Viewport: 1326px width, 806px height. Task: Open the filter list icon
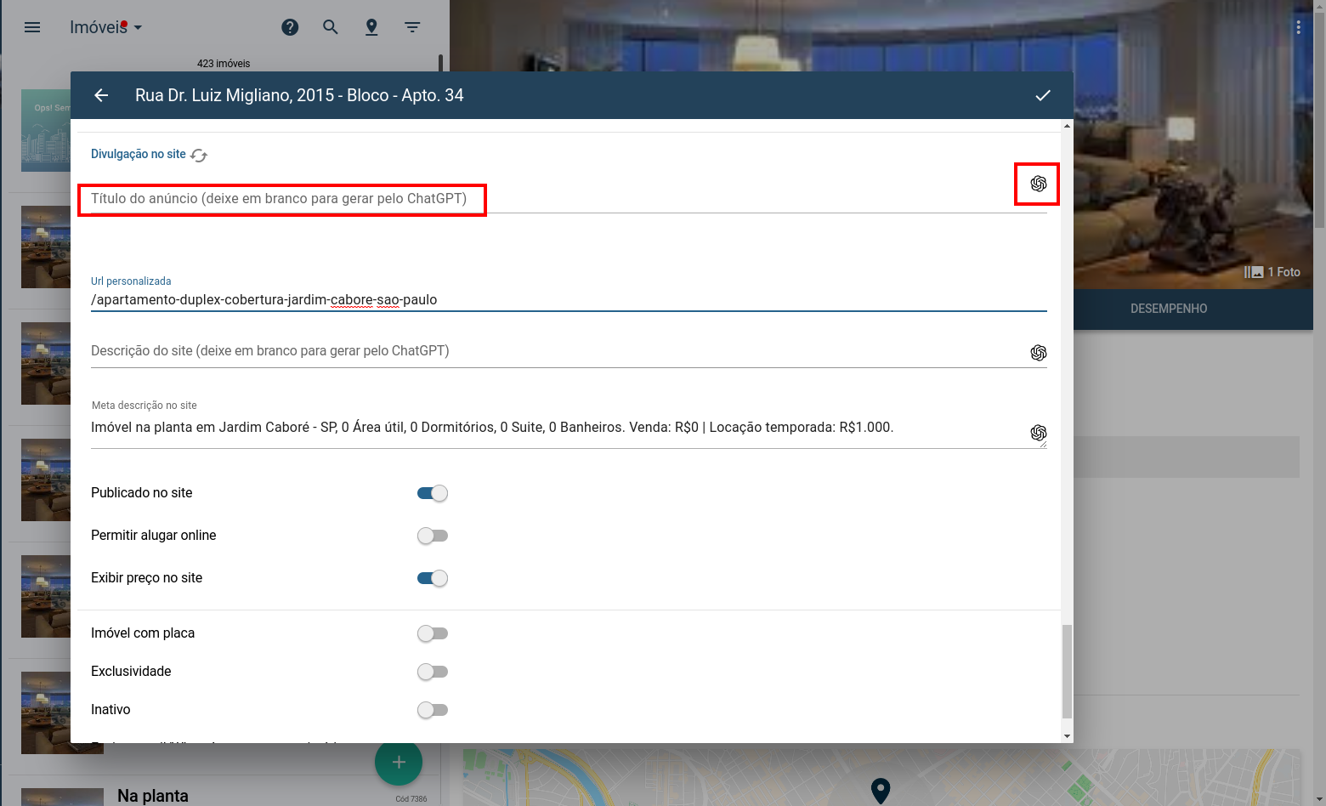(412, 27)
